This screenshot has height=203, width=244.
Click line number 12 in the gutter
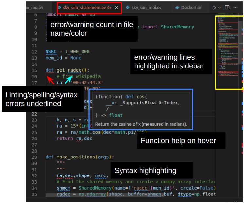(x=34, y=52)
